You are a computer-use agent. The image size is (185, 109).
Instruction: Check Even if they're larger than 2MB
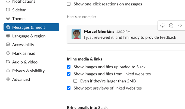75,81
